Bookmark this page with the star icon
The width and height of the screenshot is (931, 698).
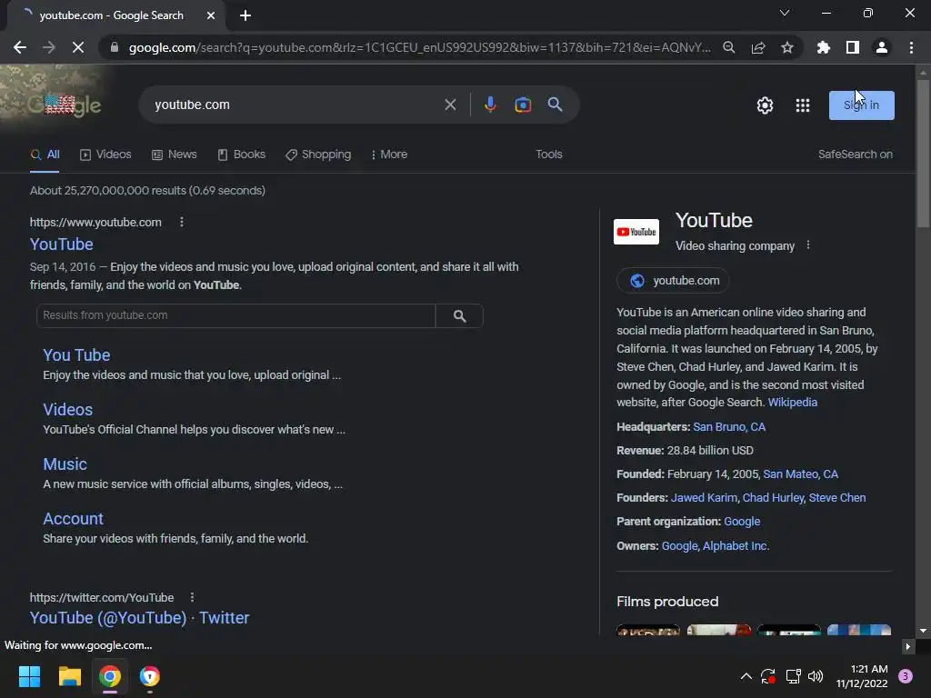[787, 47]
